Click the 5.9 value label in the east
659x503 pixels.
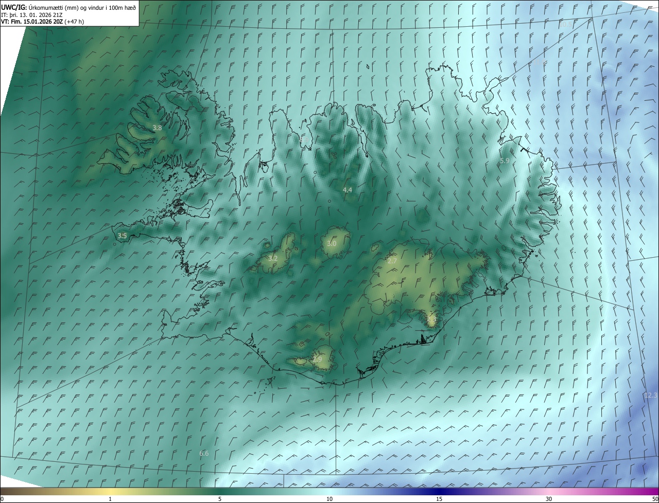[x=505, y=161]
